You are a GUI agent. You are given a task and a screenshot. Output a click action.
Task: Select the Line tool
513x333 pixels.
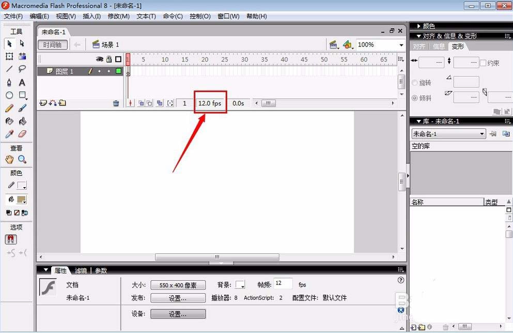[x=9, y=69]
